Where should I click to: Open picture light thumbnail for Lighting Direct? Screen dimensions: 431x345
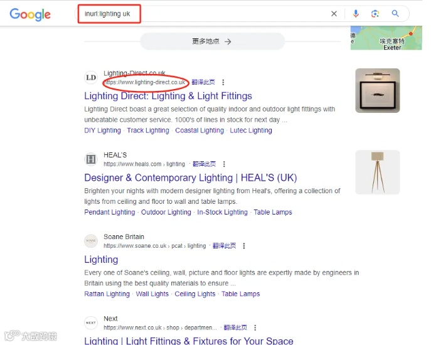pos(378,90)
